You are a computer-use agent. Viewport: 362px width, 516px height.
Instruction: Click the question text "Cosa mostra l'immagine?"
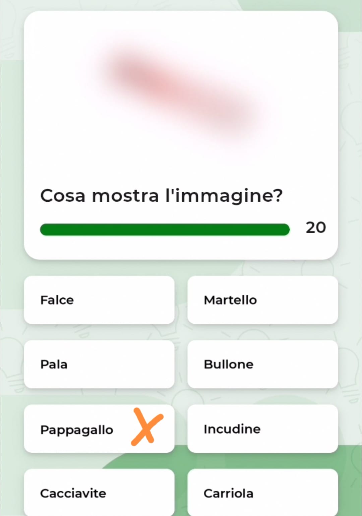coord(161,196)
